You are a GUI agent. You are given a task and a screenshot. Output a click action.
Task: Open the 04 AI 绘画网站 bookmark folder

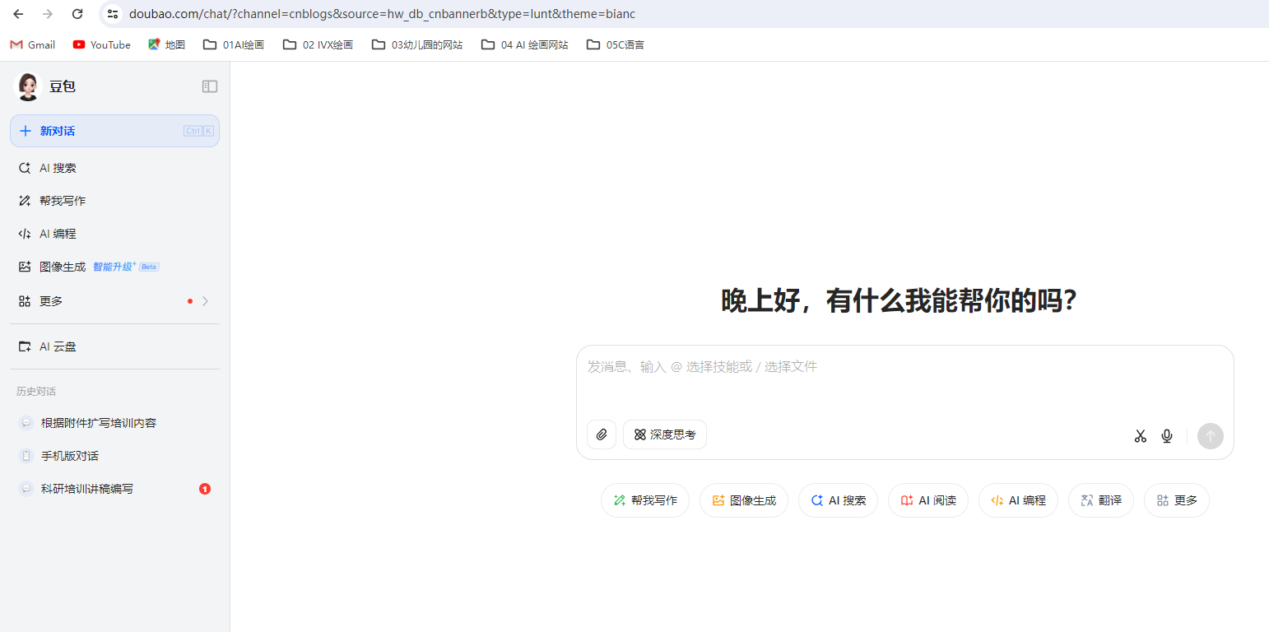click(525, 44)
